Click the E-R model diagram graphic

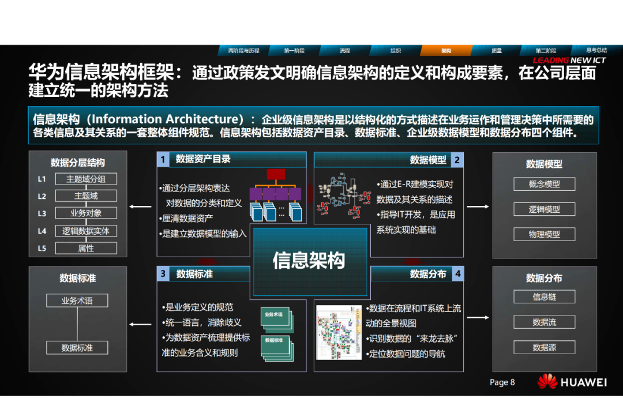[344, 197]
